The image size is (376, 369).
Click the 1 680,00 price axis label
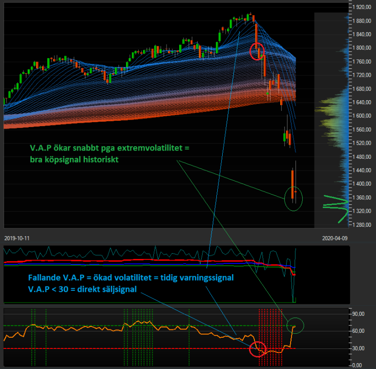click(x=362, y=89)
